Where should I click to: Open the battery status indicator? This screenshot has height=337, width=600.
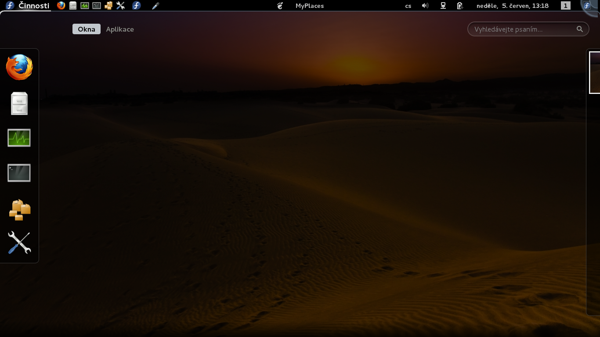pyautogui.click(x=460, y=6)
